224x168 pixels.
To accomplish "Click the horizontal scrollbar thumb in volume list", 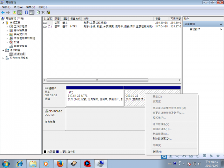I will click(97, 80).
